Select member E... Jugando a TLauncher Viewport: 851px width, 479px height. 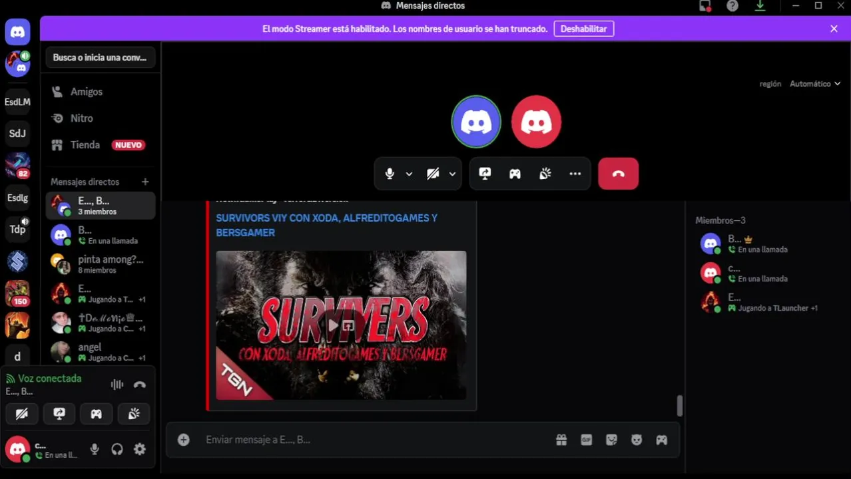pyautogui.click(x=764, y=302)
